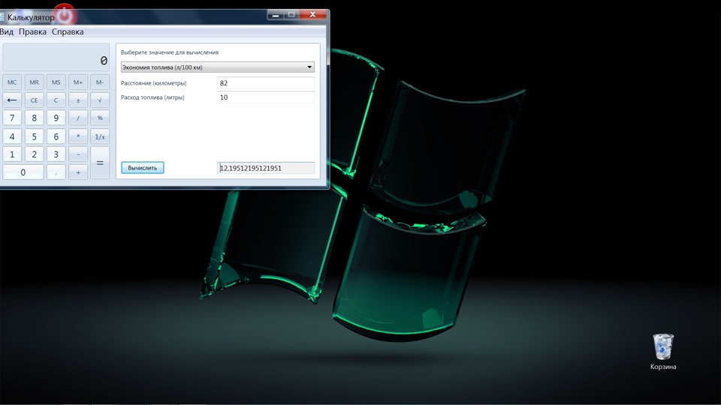721x405 pixels.
Task: Click the MR memory recall key
Action: pyautogui.click(x=34, y=82)
